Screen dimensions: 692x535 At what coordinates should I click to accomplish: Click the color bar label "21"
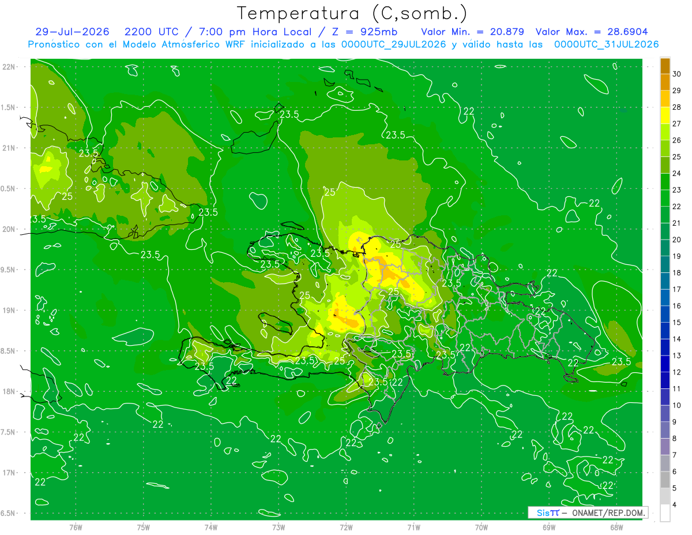tap(677, 223)
